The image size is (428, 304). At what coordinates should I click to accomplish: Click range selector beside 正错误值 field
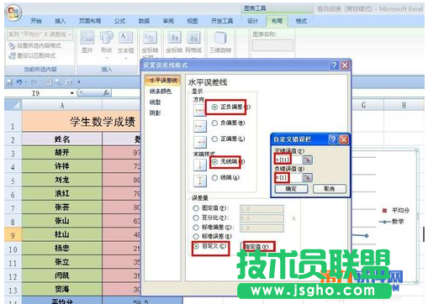308,160
